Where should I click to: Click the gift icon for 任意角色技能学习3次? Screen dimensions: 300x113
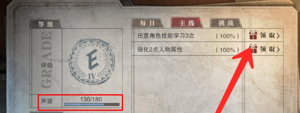pos(253,36)
